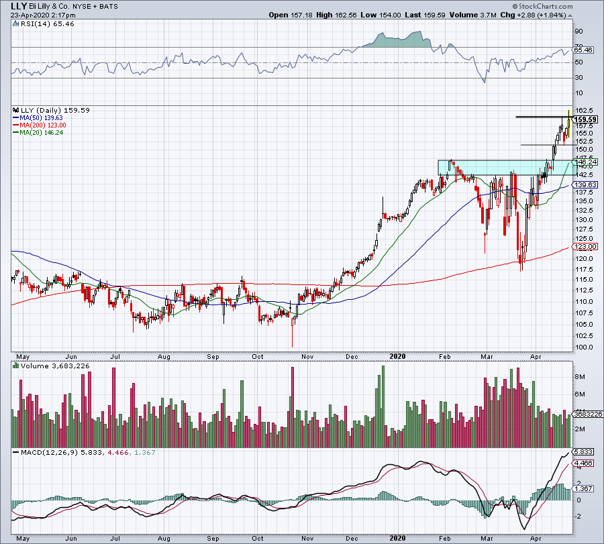Click the up-arrow triangle beside Chg
The height and width of the screenshot is (544, 604).
(x=570, y=15)
